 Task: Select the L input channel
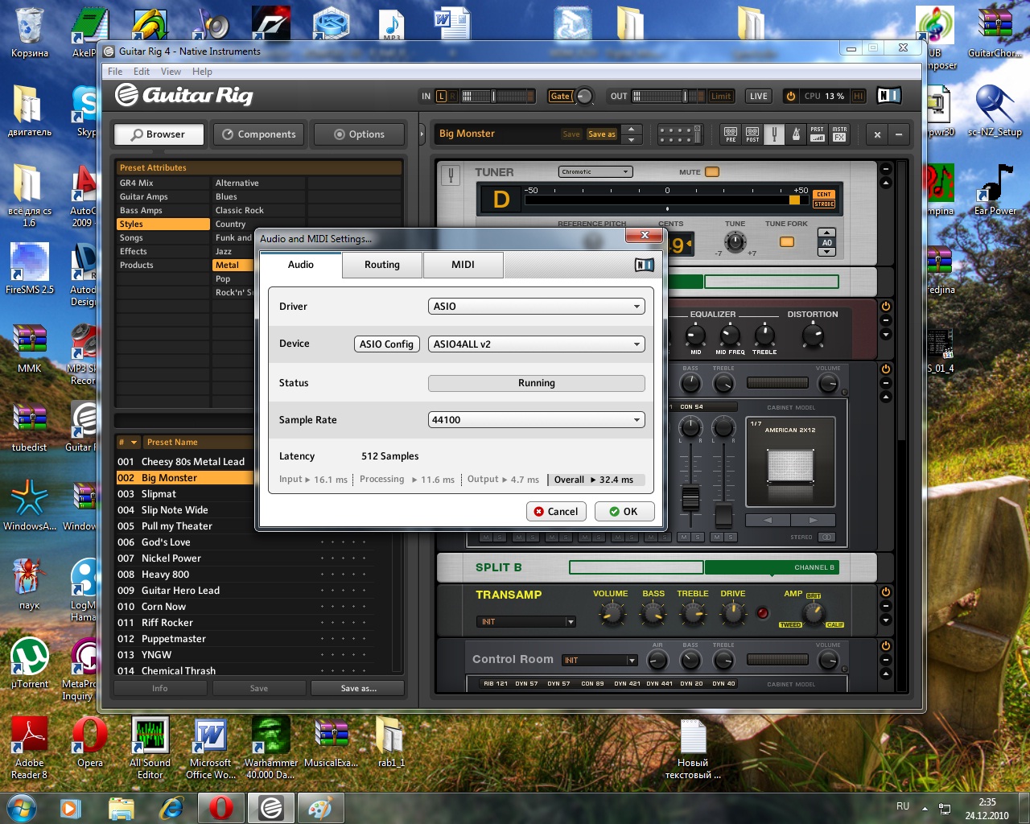[441, 96]
